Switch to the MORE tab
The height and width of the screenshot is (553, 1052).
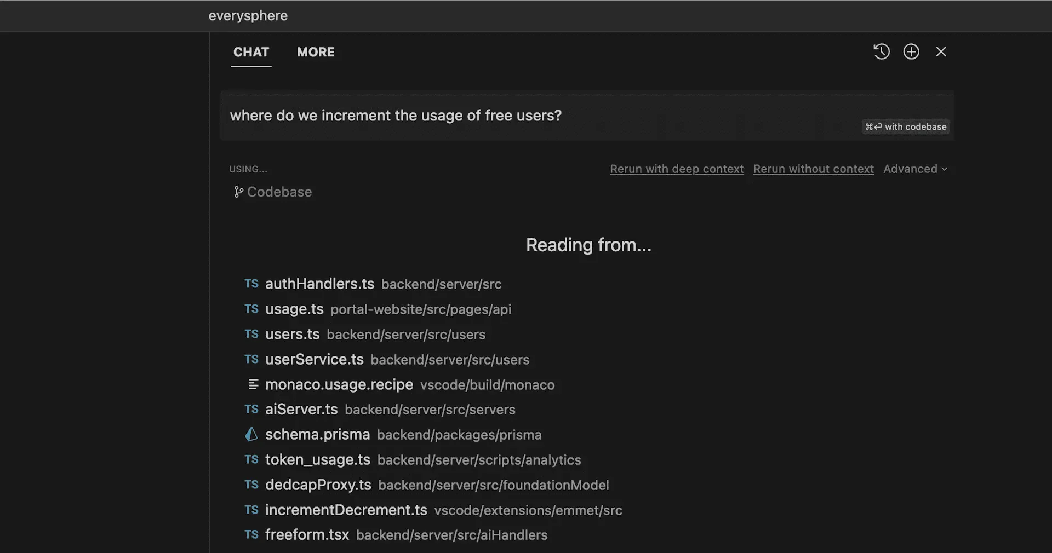point(316,52)
